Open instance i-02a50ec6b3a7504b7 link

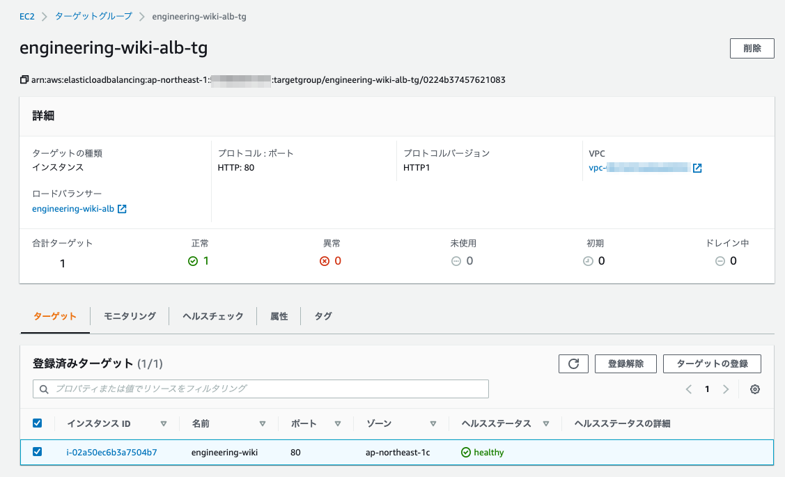click(111, 452)
